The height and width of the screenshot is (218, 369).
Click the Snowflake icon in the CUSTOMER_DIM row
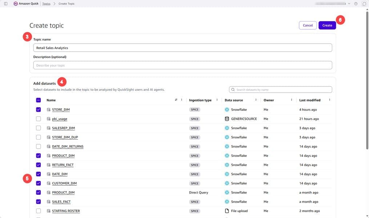(227, 183)
